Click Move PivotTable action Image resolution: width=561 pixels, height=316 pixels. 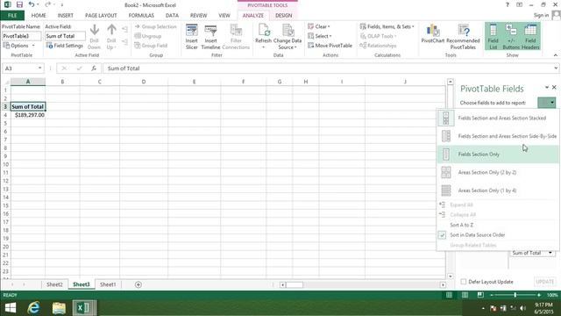[330, 46]
